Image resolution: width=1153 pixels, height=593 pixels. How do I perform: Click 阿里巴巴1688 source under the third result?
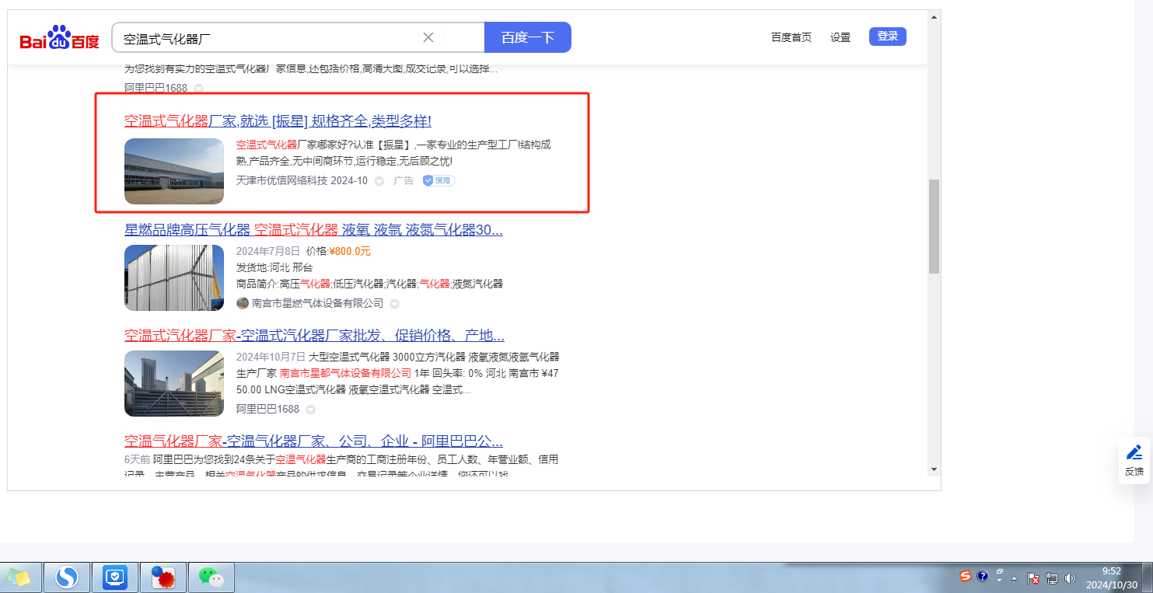tap(267, 409)
